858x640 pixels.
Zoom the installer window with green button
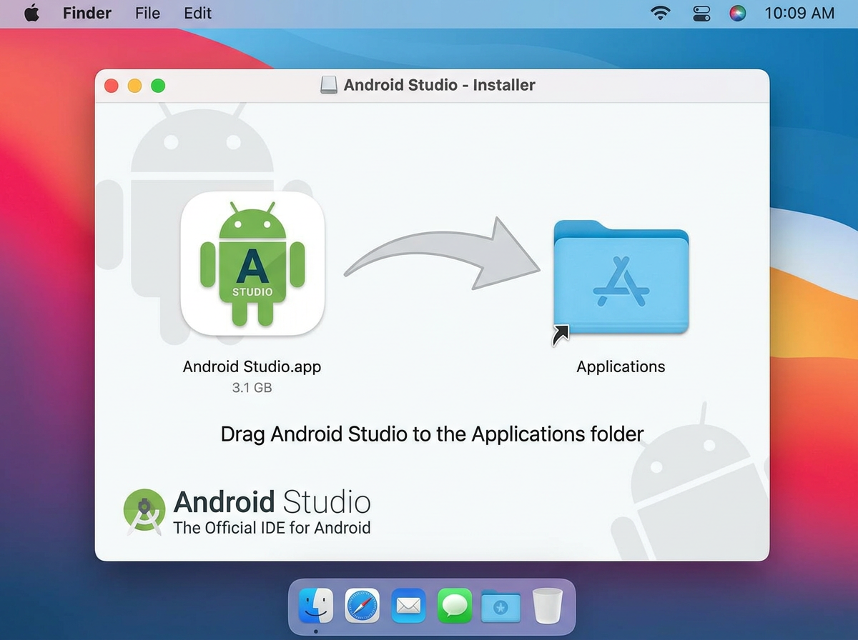pyautogui.click(x=158, y=86)
